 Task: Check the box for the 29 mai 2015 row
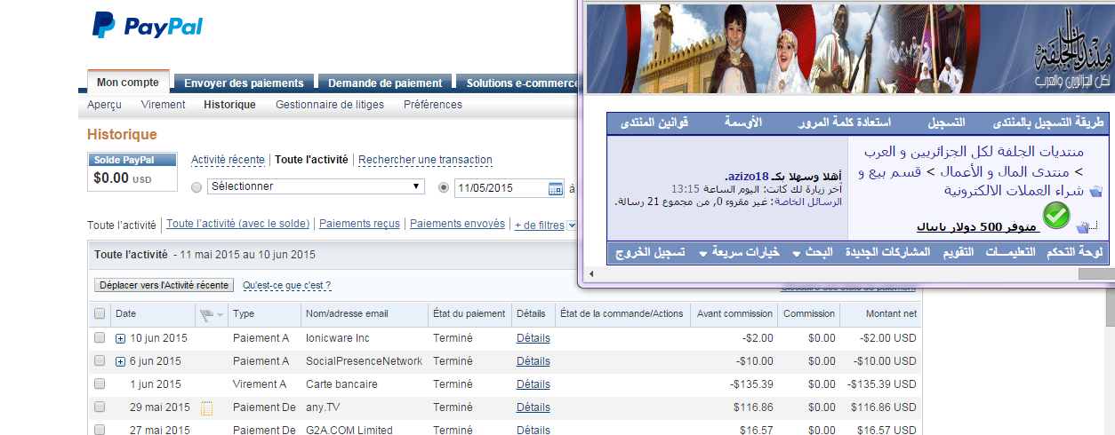[x=100, y=407]
